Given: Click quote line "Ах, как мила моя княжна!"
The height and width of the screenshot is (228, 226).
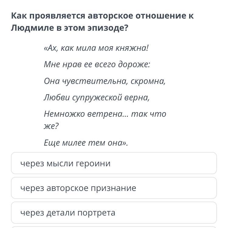Looking at the screenshot, I should (x=96, y=48).
